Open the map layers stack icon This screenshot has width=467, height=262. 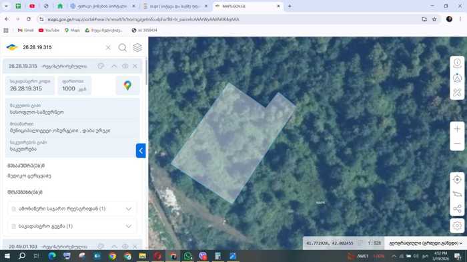[x=137, y=47]
